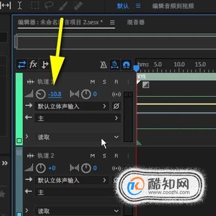Toggle the inputs/outputs routing icon
216x216 pixels.
[22, 65]
